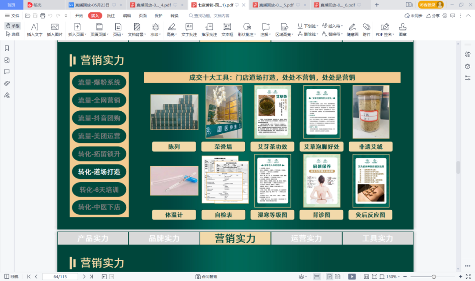This screenshot has height=281, width=475.
Task: Click the Fit Page icon in status bar
Action: pos(374,277)
